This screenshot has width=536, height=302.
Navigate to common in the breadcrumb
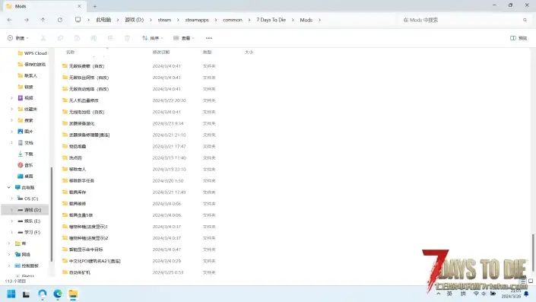233,20
